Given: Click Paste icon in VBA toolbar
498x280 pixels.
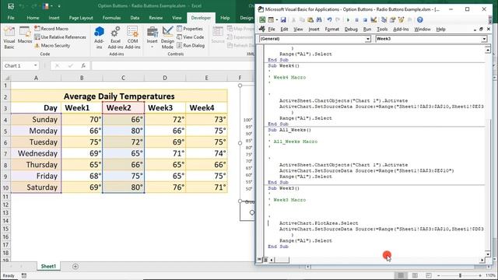Looking at the screenshot, I should click(310, 19).
